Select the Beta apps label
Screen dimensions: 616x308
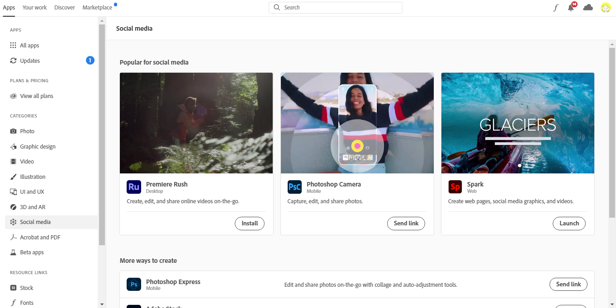pos(32,252)
